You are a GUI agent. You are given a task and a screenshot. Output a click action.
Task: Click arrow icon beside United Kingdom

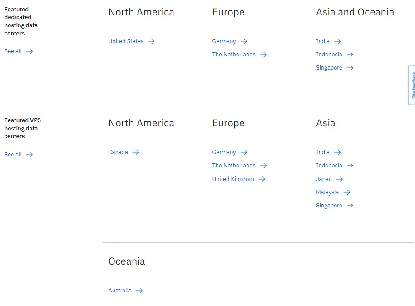(x=262, y=179)
